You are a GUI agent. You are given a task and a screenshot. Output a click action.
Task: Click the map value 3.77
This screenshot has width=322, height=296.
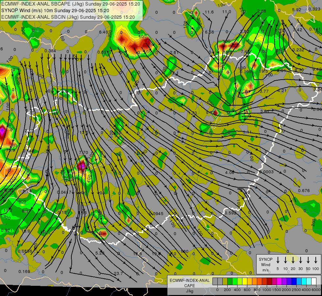pos(264,91)
